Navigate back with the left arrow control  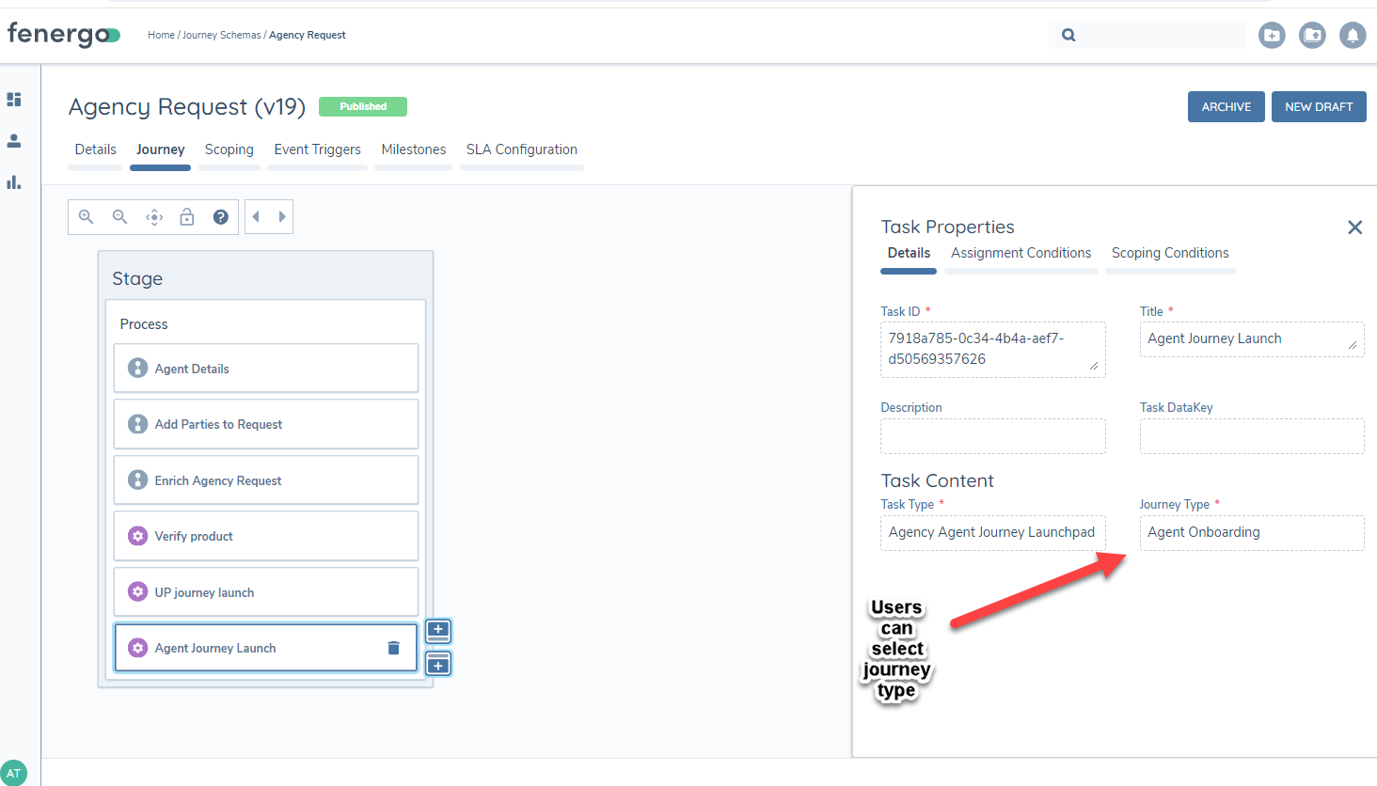(x=254, y=216)
